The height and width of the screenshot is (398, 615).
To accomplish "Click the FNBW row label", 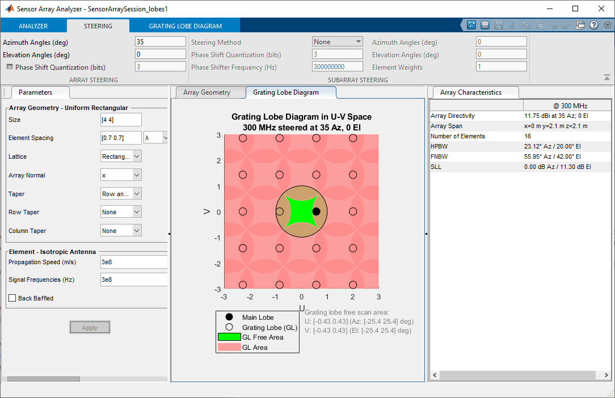I will pyautogui.click(x=439, y=156).
